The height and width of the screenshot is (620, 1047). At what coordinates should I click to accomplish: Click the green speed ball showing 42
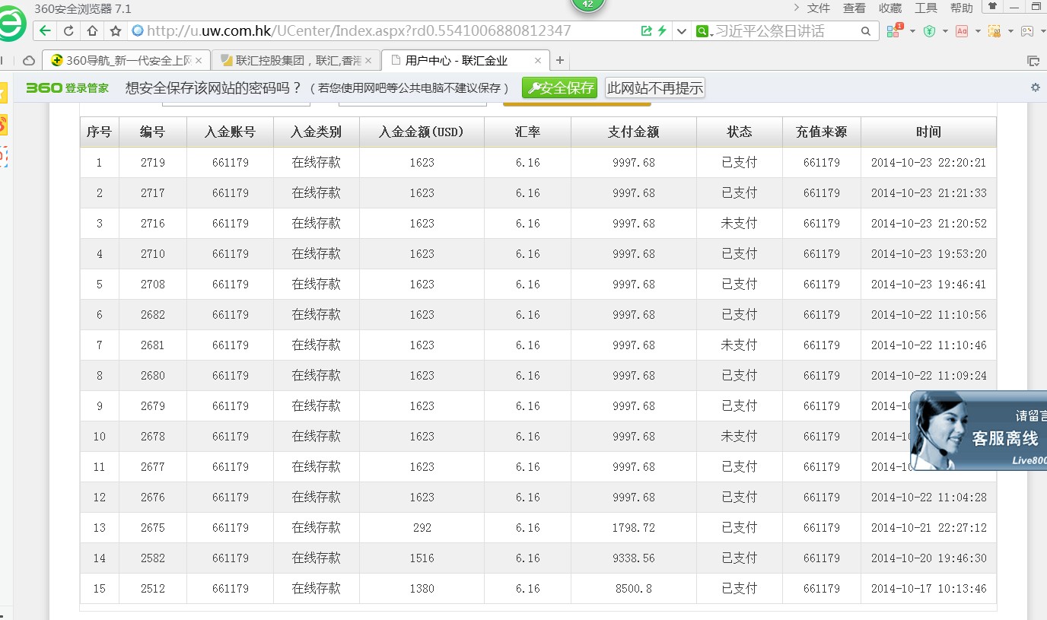coord(587,4)
